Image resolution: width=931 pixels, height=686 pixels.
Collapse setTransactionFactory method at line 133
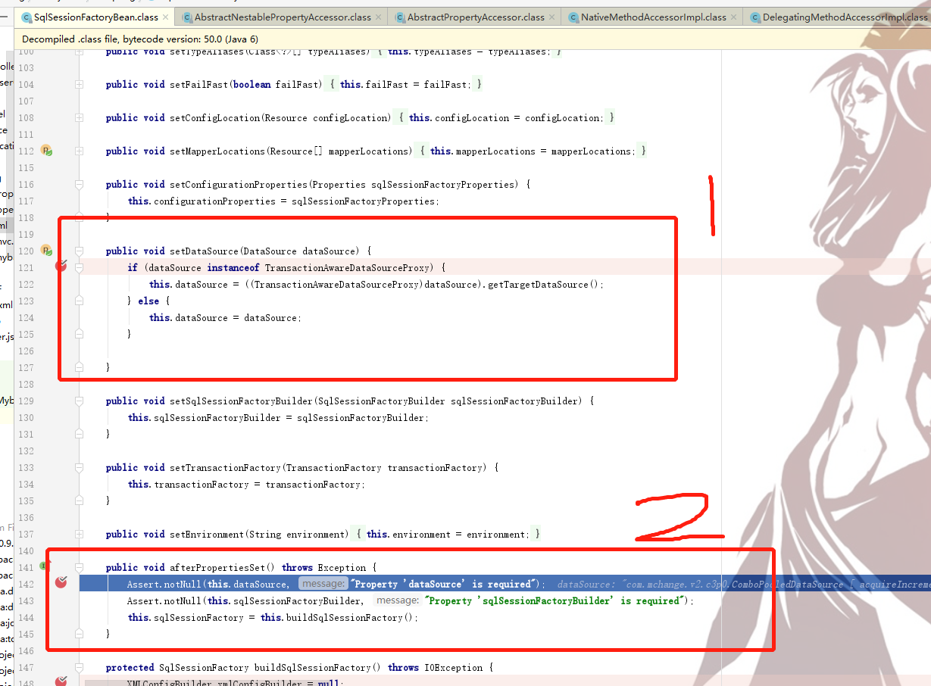click(79, 467)
